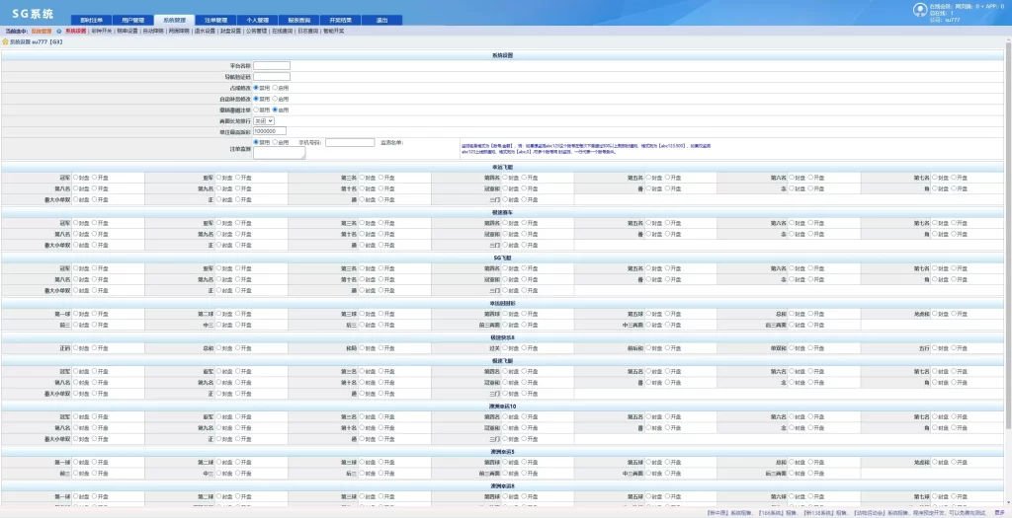The image size is (1012, 518).
Task: Select 禁用 radio for 撤销删除注单 row
Action: pos(256,110)
